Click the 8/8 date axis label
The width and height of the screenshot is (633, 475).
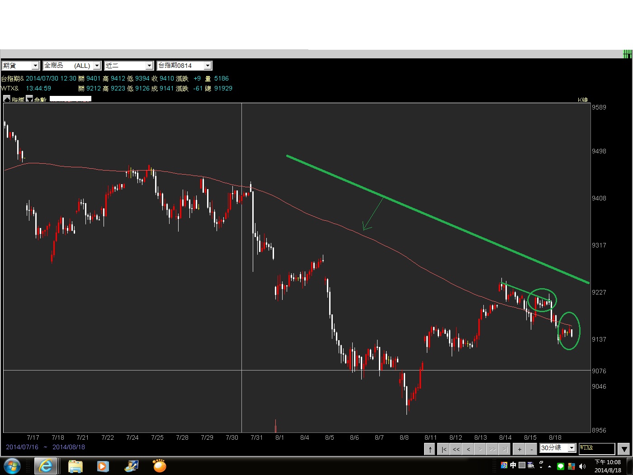click(404, 437)
